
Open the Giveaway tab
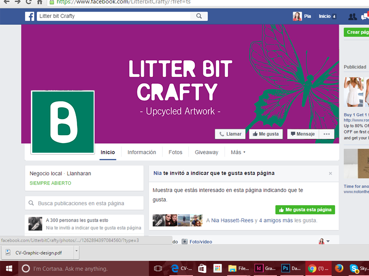[x=206, y=152]
